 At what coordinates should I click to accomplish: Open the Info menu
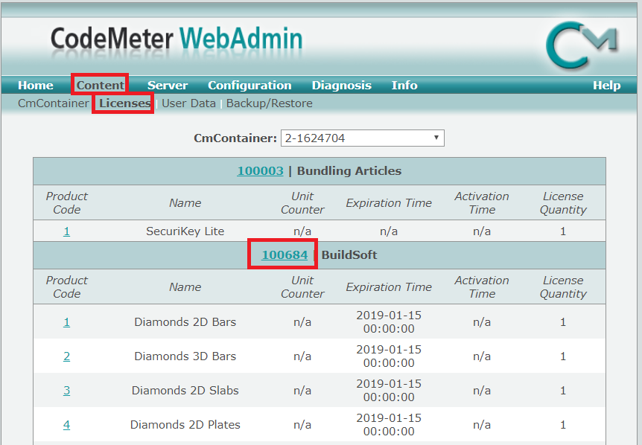pos(404,85)
